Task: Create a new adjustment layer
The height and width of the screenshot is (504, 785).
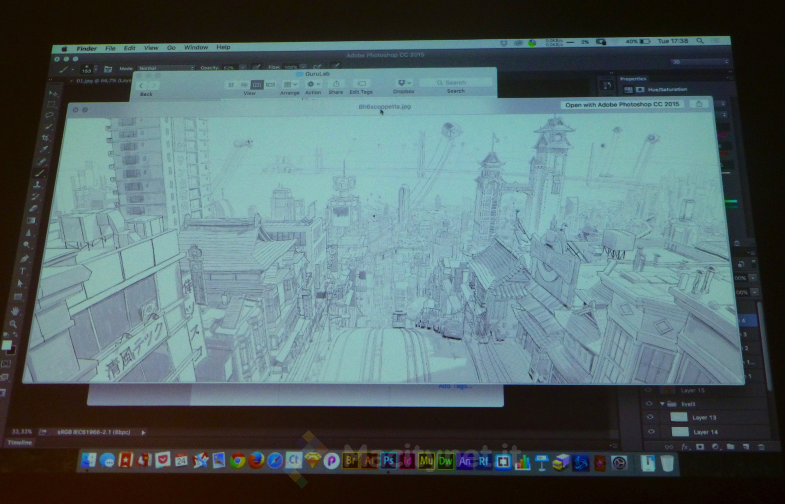Action: (x=715, y=447)
